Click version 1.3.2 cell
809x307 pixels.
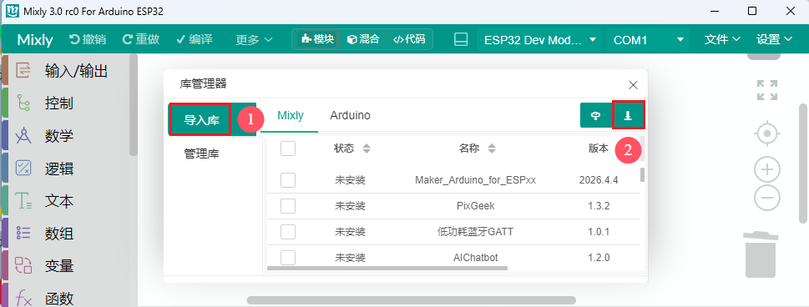click(599, 206)
